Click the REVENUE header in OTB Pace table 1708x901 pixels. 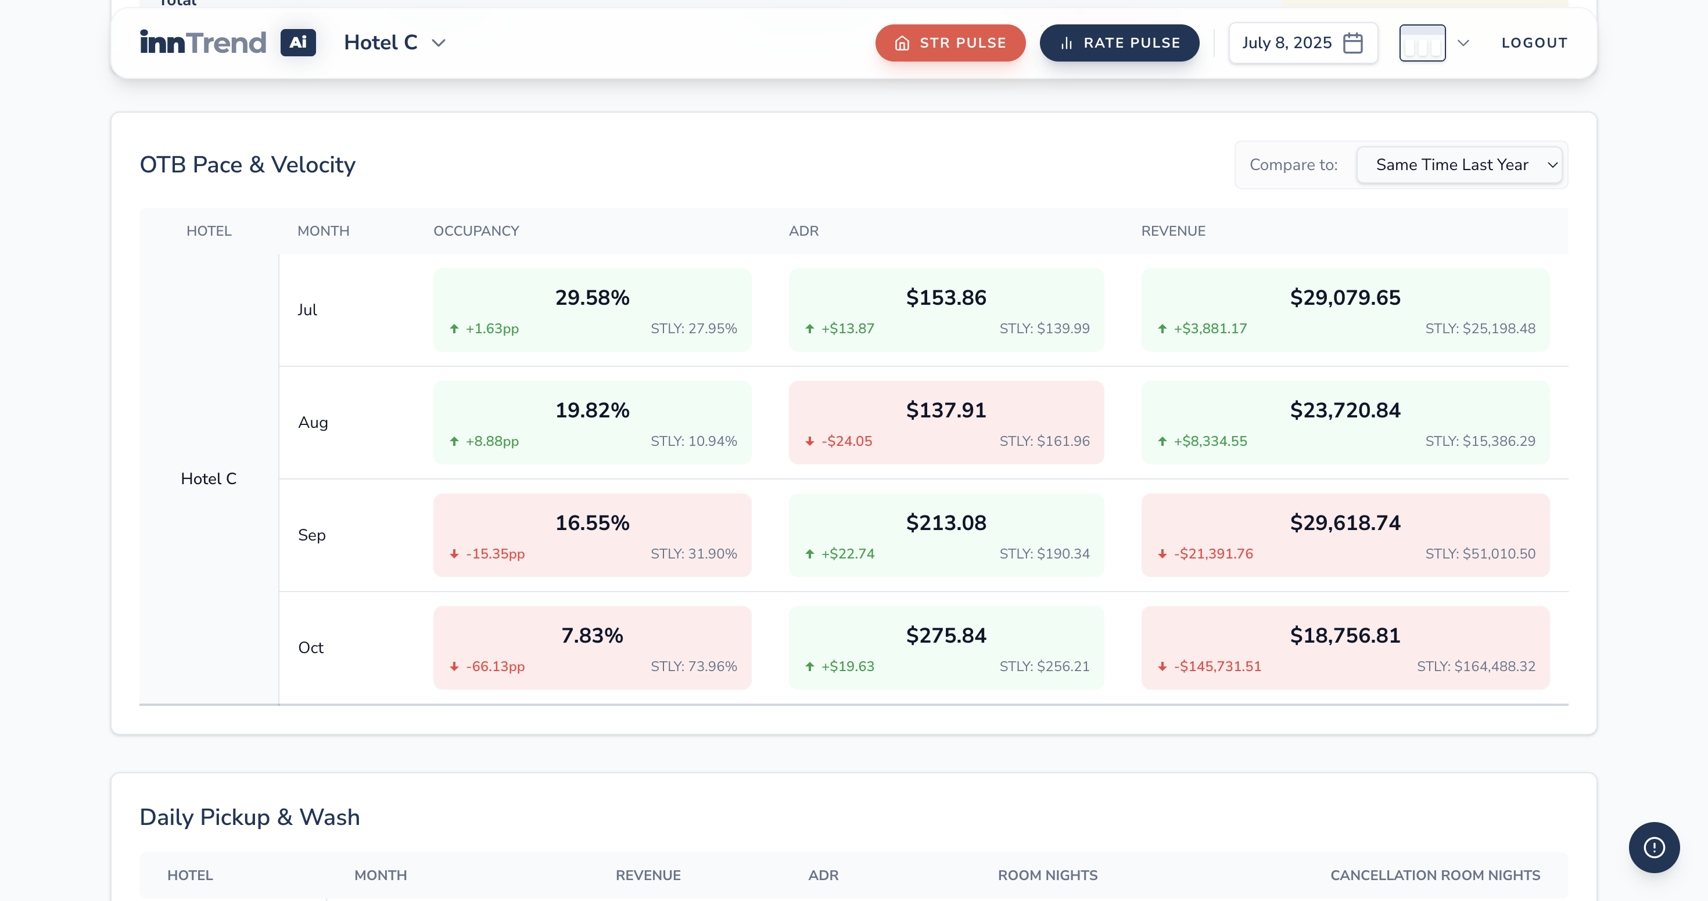[1173, 231]
